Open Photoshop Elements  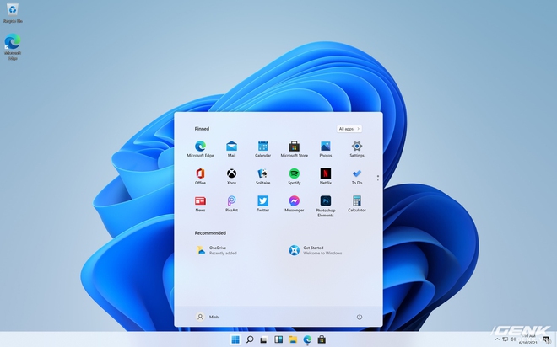click(x=326, y=206)
